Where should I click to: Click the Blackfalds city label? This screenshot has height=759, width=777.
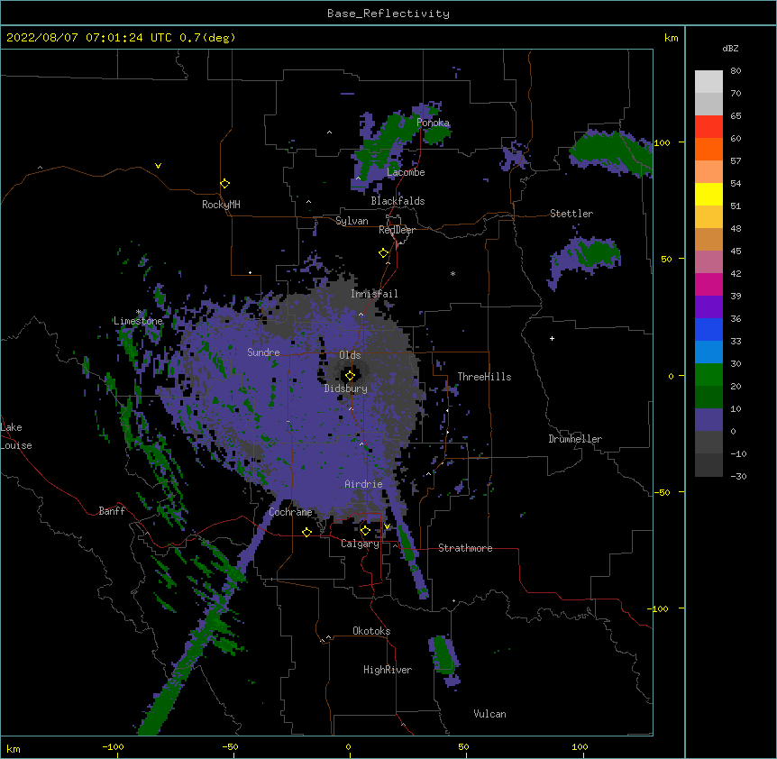(x=398, y=201)
